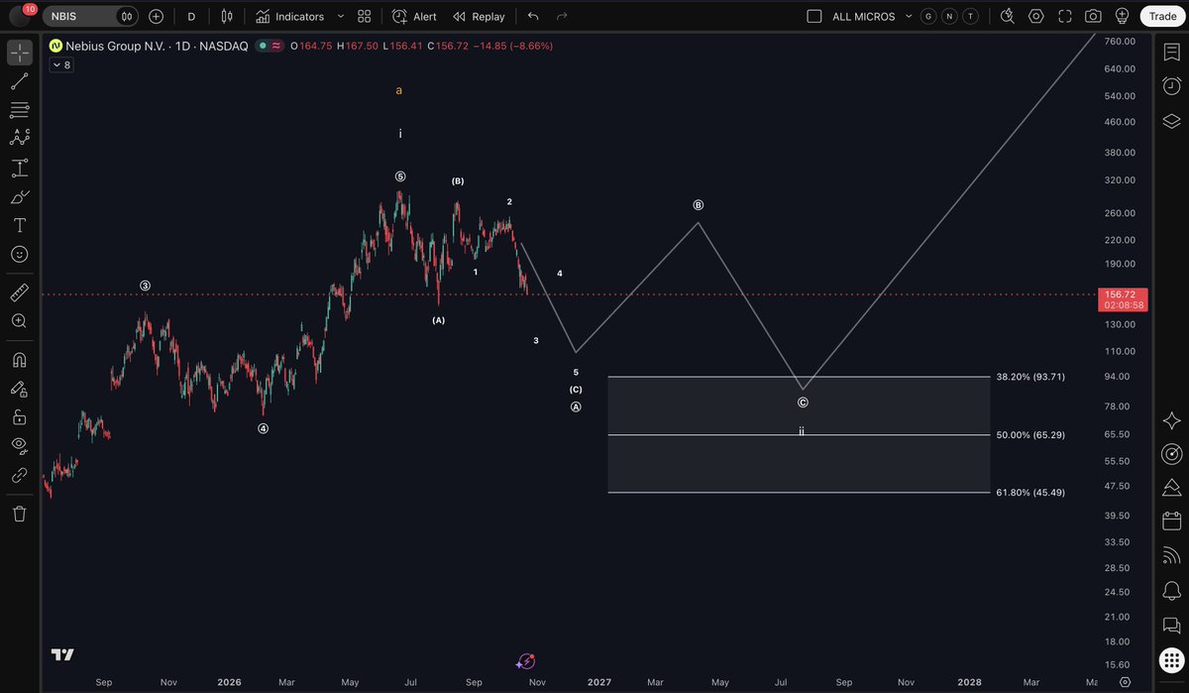This screenshot has width=1189, height=693.
Task: Expand the indicators favorites dropdown arrow
Action: [341, 16]
